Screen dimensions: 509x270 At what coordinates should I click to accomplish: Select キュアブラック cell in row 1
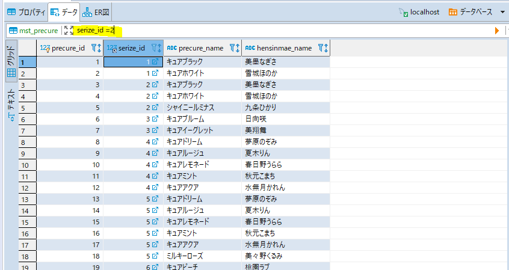(203, 62)
